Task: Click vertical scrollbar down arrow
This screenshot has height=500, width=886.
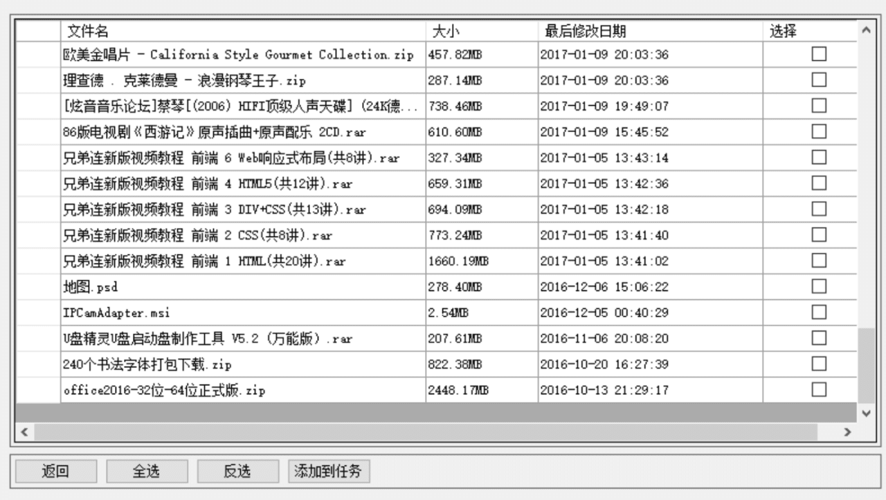Action: click(x=865, y=413)
